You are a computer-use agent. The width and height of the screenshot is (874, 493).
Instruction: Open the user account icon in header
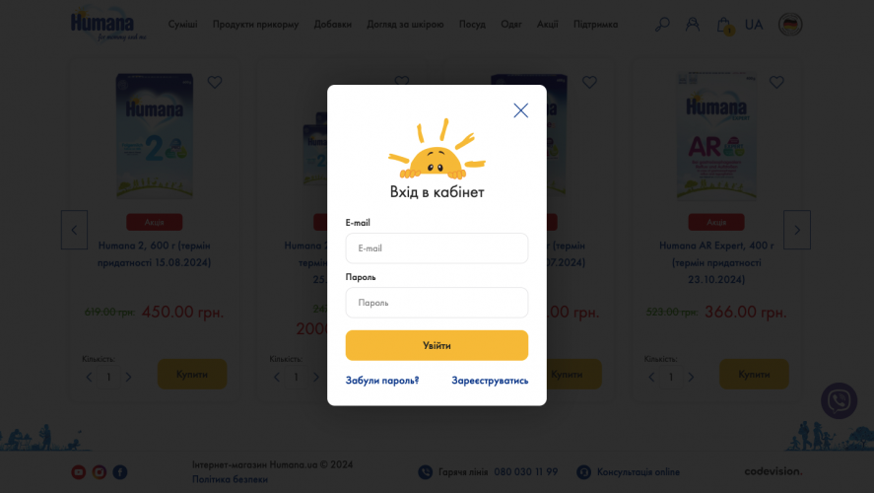[693, 25]
